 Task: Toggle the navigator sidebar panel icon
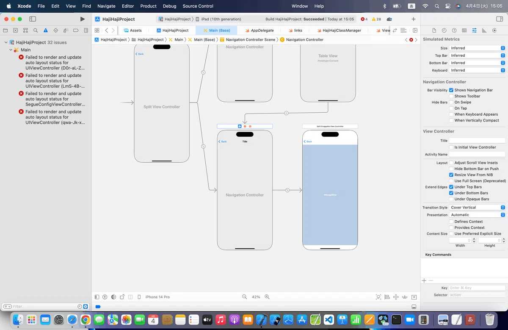(33, 19)
